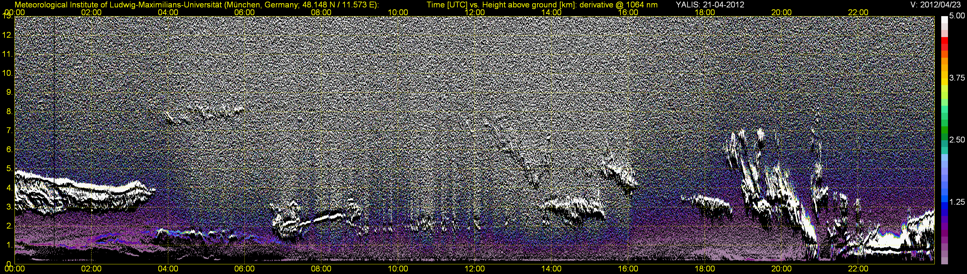Click the 'Time [UTC] vs. Height above ground' caption

(542, 5)
